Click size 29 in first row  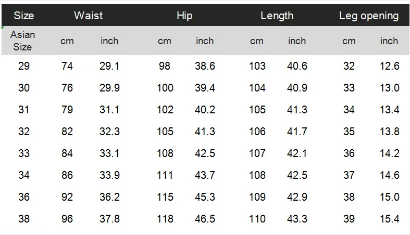click(24, 66)
